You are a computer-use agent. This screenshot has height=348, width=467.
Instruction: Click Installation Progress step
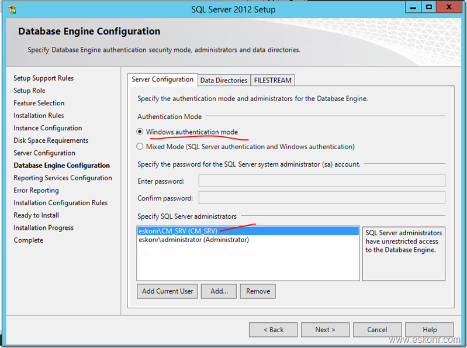[43, 228]
